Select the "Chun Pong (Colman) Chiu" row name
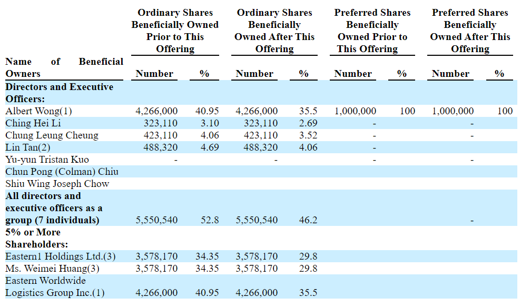This screenshot has height=307, width=521. point(62,172)
